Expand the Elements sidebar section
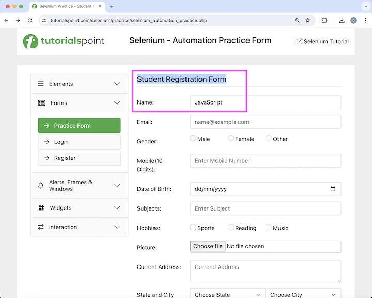The width and height of the screenshot is (372, 298). pyautogui.click(x=79, y=84)
